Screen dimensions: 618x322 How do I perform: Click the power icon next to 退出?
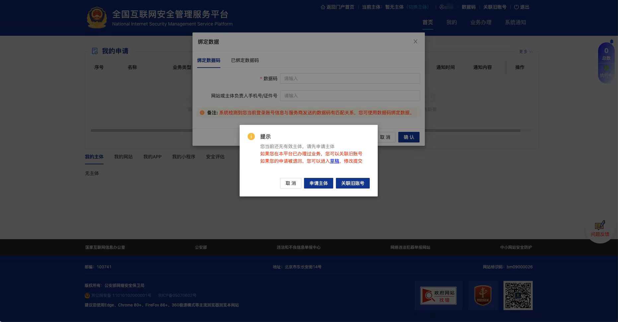[516, 7]
